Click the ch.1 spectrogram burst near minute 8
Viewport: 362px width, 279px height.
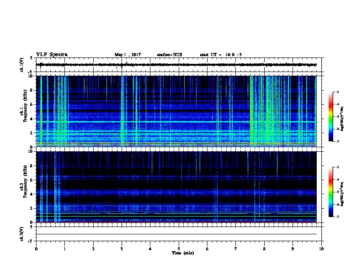tap(269, 110)
